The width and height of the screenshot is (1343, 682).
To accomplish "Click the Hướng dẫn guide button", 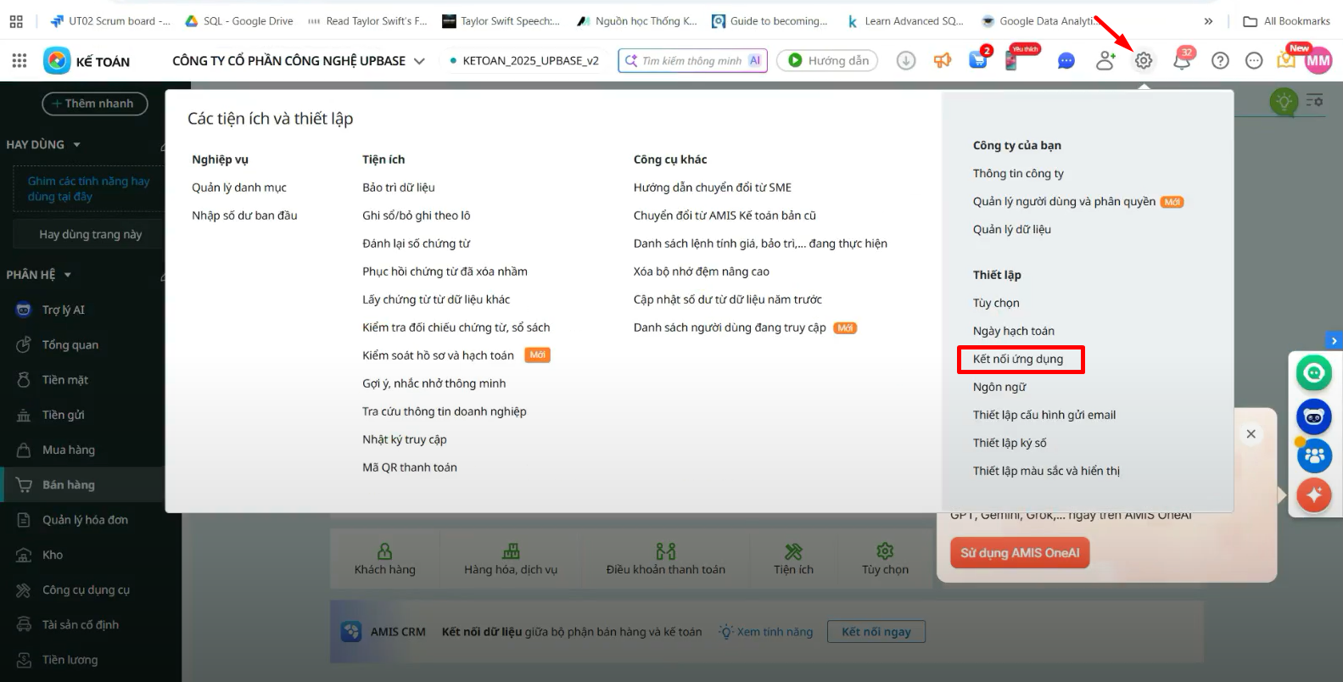I will [827, 60].
